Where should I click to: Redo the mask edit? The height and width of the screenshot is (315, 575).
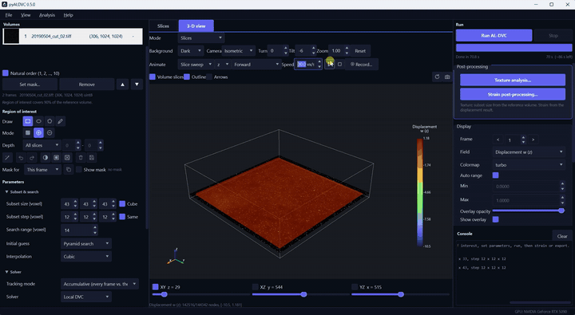(32, 158)
